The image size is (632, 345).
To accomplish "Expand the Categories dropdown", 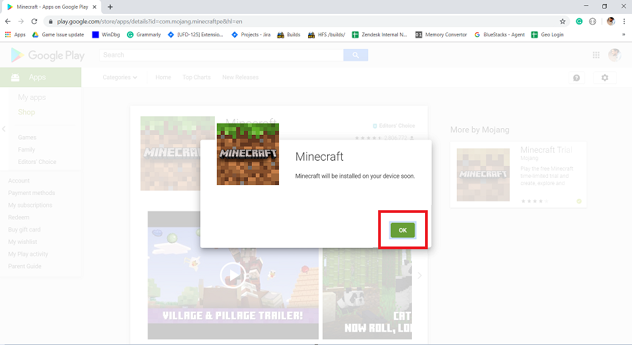I will point(120,77).
